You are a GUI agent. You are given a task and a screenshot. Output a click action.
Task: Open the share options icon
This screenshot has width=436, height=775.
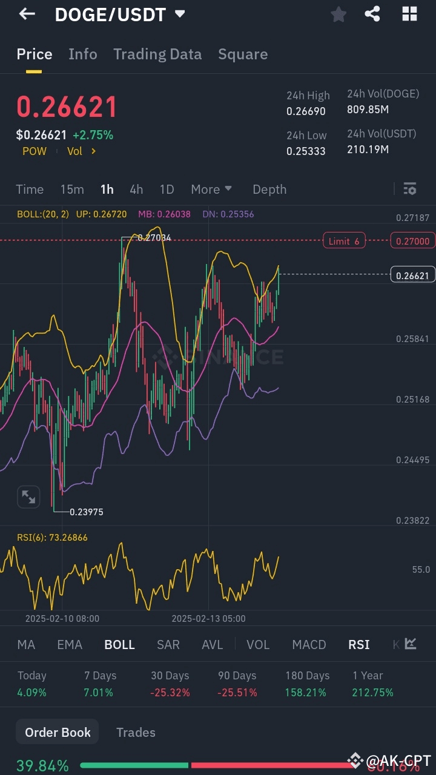(x=373, y=13)
